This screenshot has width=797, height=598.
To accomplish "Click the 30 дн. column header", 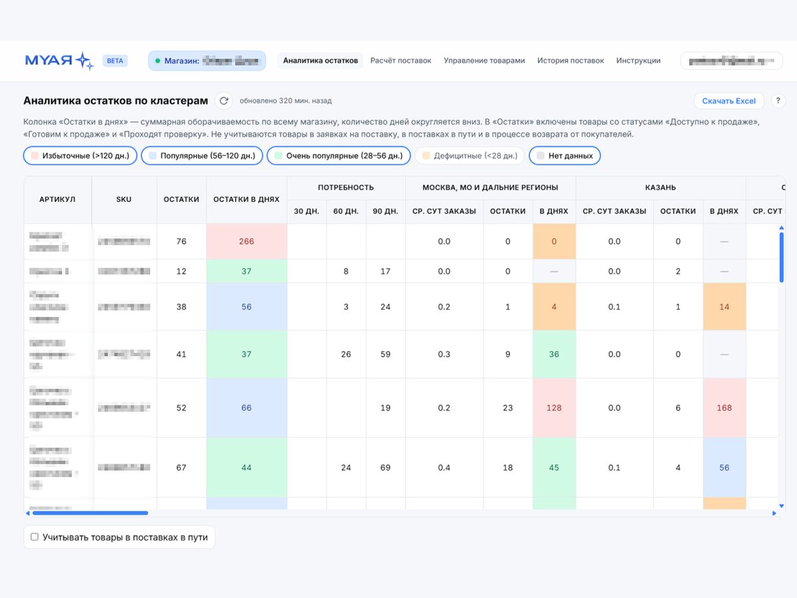I will tap(307, 211).
